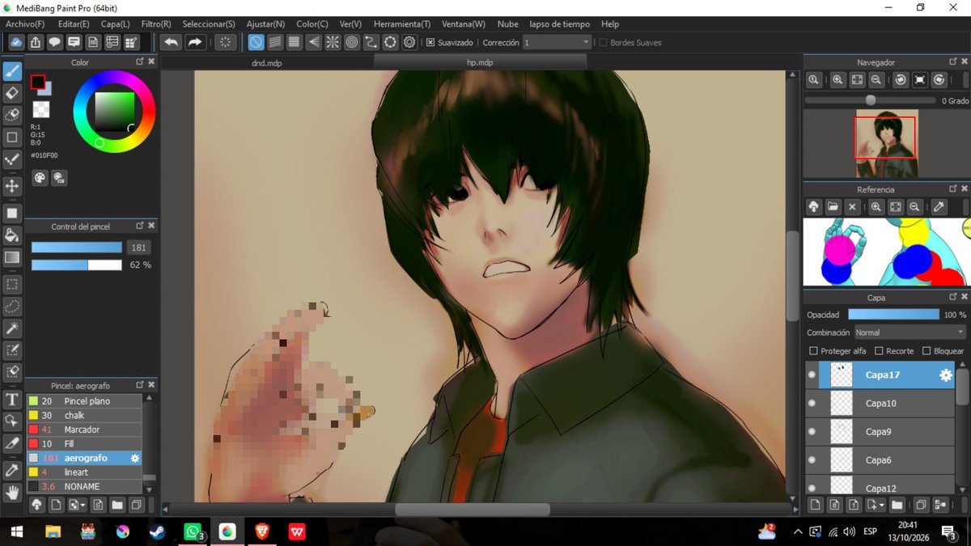Select the Text tool
This screenshot has width=971, height=546.
(12, 400)
